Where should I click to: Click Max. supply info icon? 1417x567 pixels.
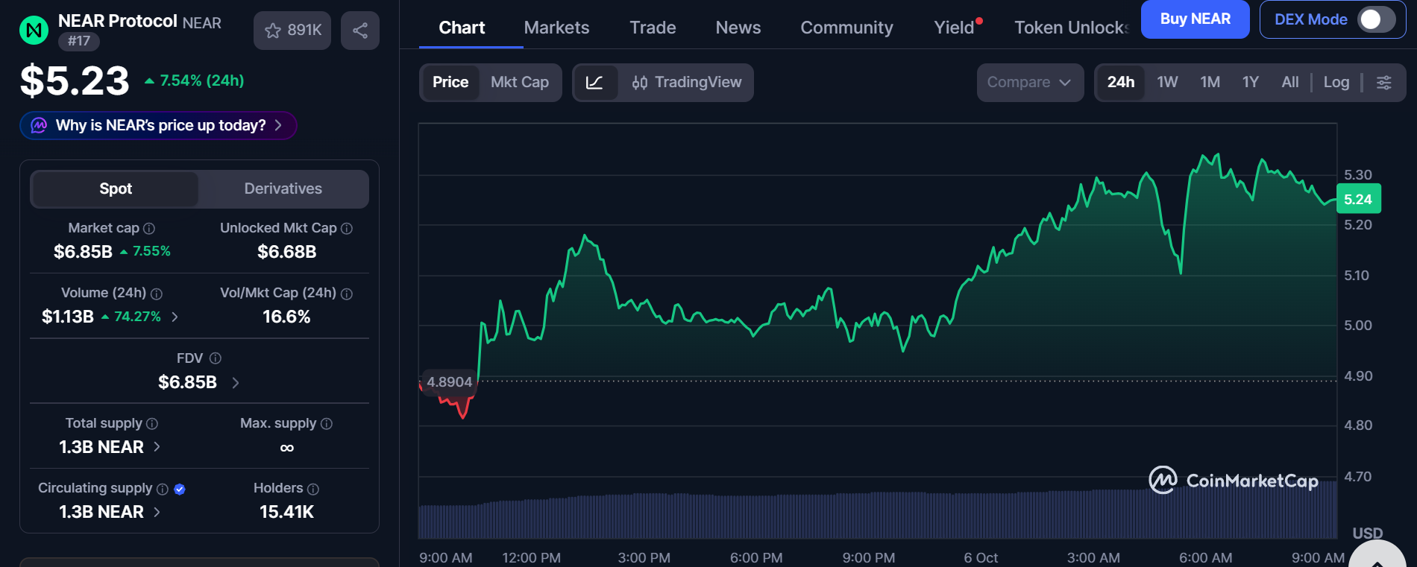click(327, 423)
